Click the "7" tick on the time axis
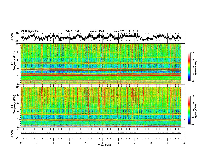The height and width of the screenshot is (160, 207). (x=135, y=143)
